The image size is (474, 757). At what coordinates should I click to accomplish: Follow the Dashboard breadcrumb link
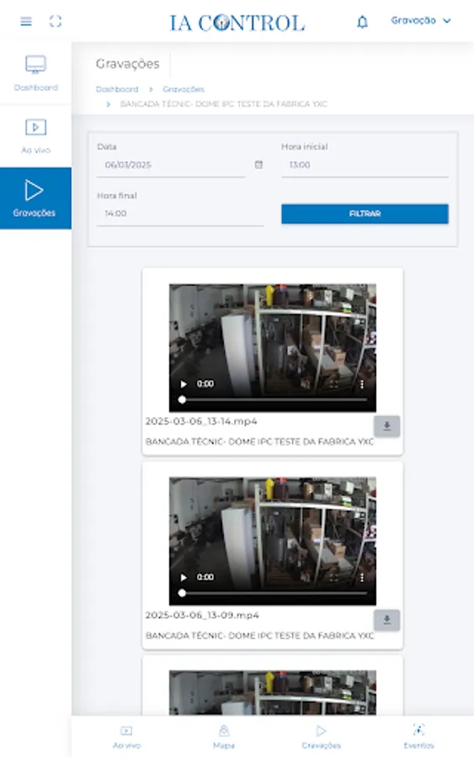click(x=117, y=89)
